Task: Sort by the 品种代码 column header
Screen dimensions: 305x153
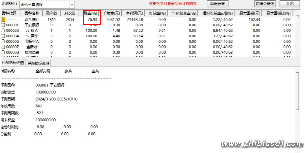Action: tap(10, 13)
